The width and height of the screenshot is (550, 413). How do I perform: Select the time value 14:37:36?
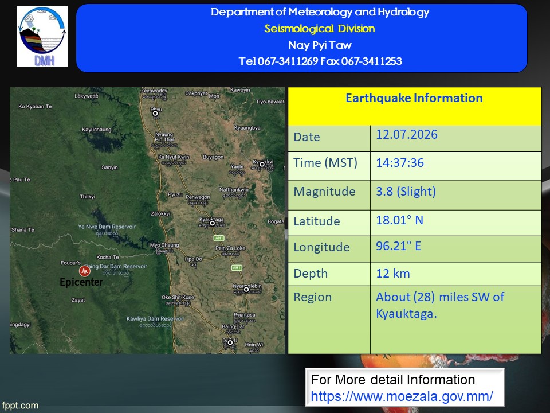pyautogui.click(x=400, y=162)
